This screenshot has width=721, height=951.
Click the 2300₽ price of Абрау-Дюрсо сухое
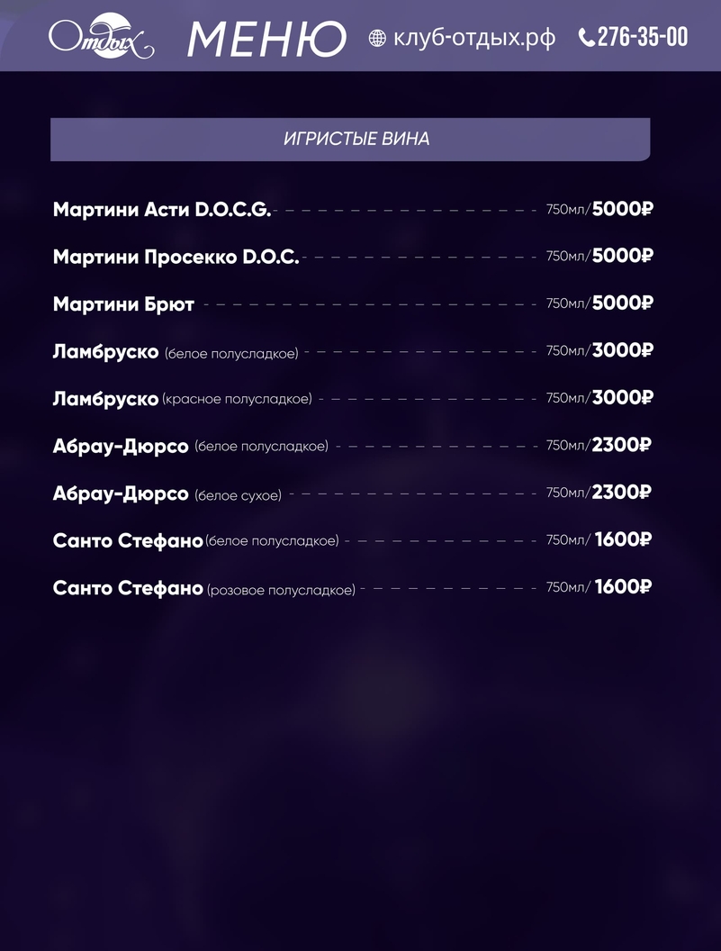[621, 492]
